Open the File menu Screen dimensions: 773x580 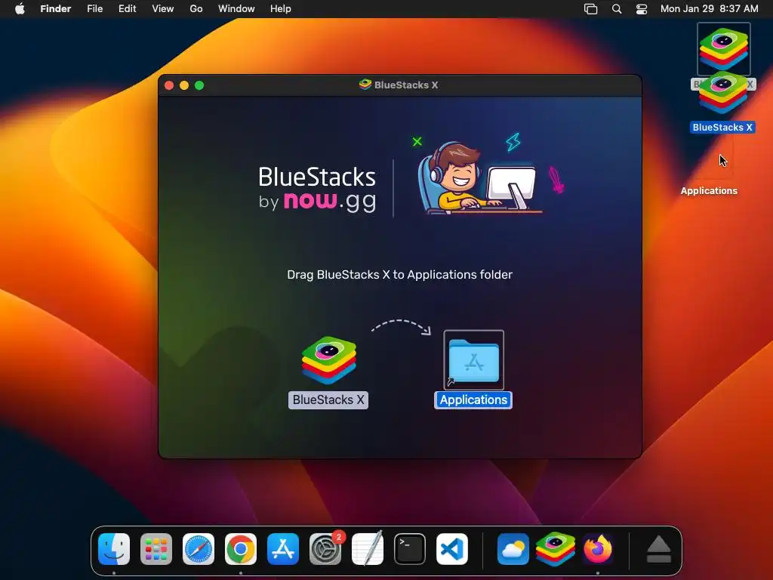coord(94,8)
